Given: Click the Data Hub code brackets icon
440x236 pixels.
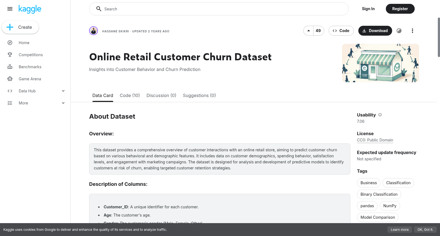Looking at the screenshot, I should pyautogui.click(x=10, y=91).
